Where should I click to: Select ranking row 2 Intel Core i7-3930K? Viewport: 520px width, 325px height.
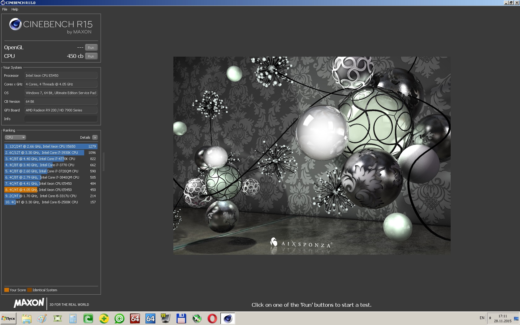tap(51, 153)
